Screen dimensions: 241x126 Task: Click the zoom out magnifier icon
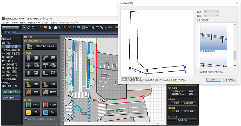point(64,27)
